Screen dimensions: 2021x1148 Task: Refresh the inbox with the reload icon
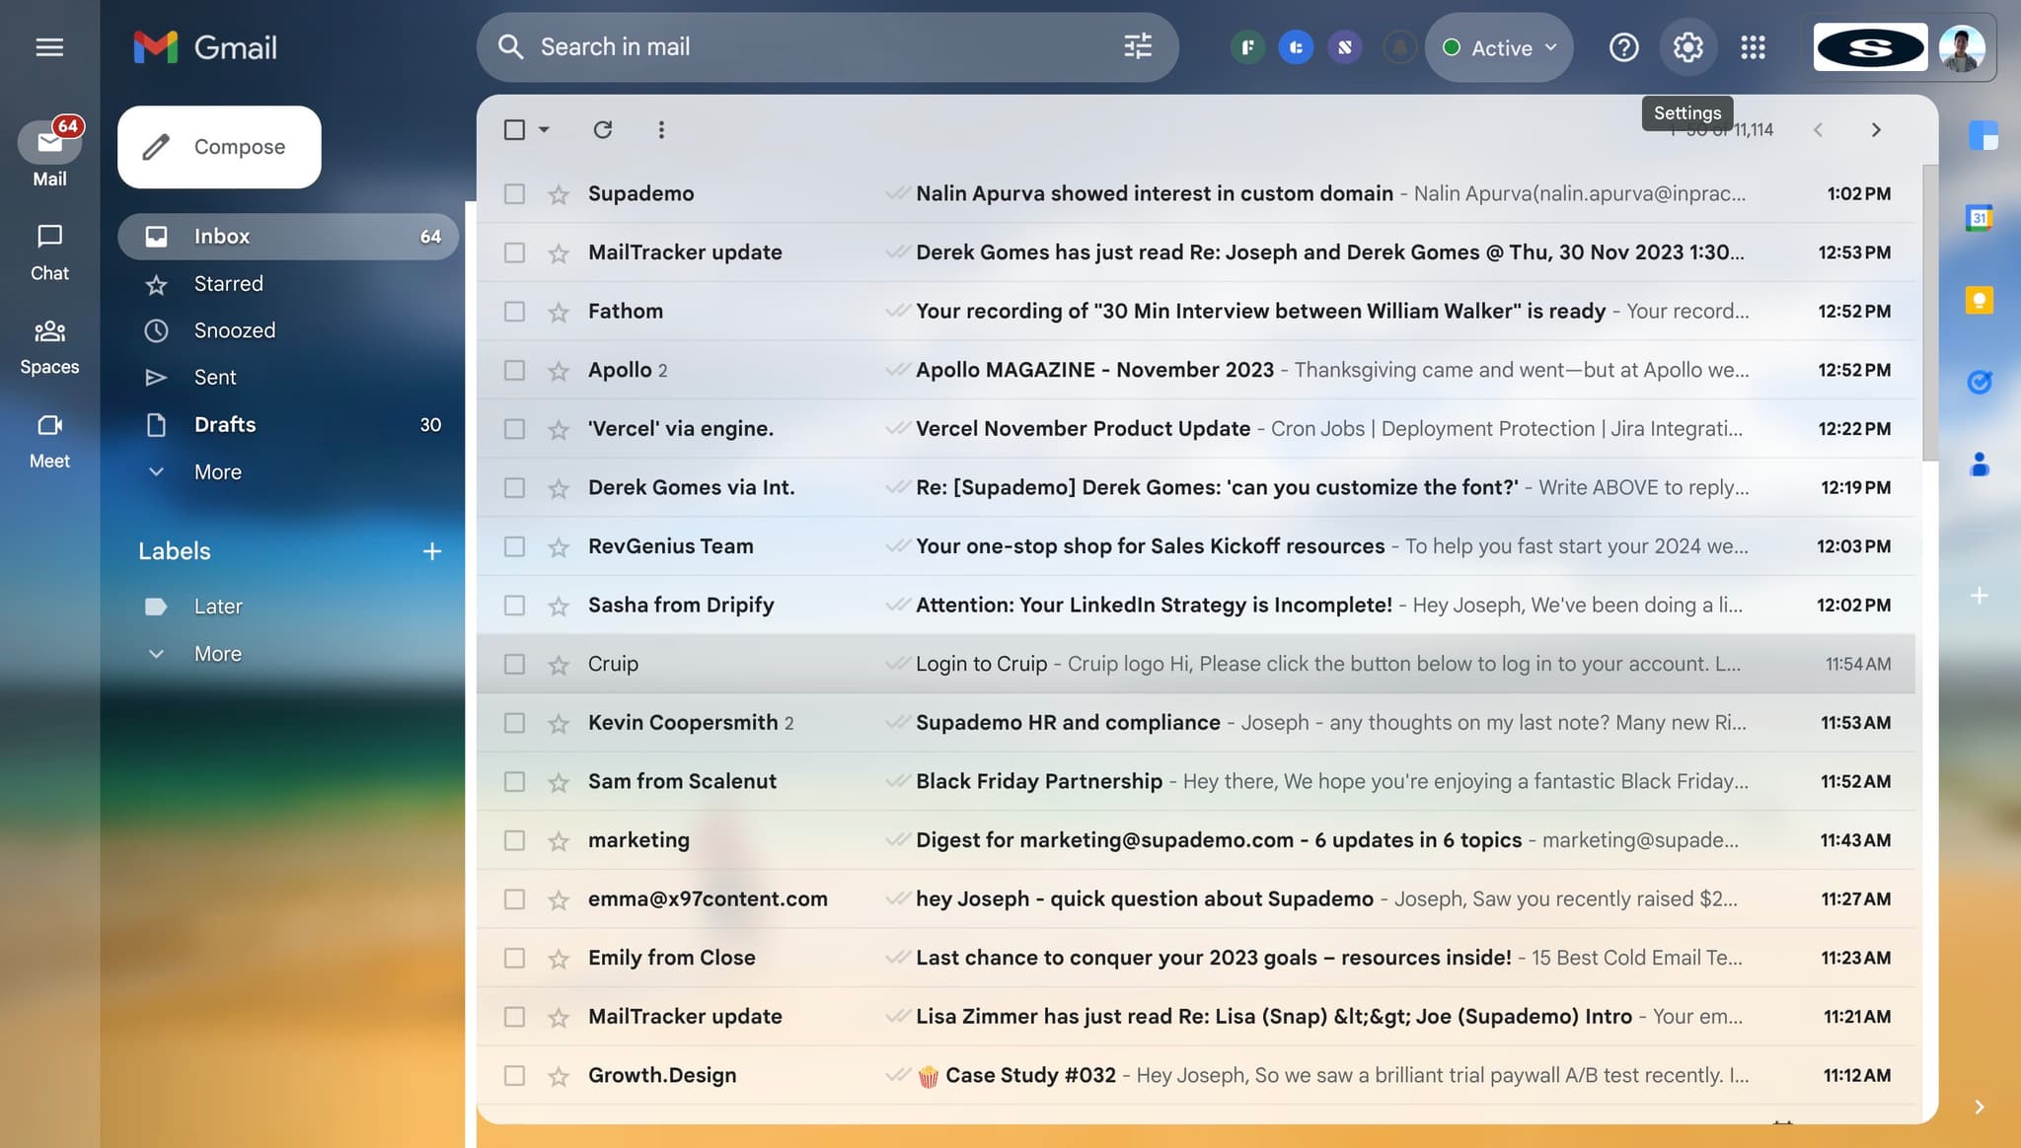coord(603,129)
